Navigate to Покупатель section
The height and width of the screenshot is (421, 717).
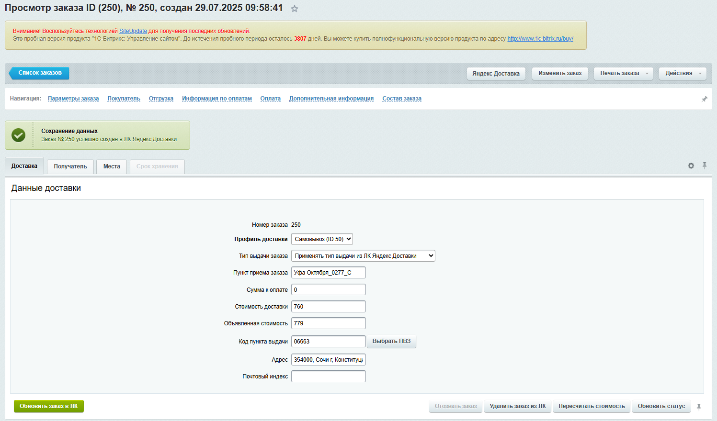tap(124, 99)
